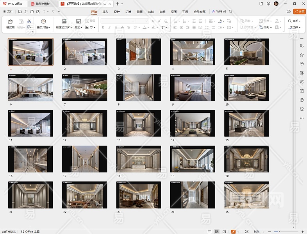This screenshot has height=234, width=307.
Task: Click the orange Share (分享) button
Action: point(299,12)
